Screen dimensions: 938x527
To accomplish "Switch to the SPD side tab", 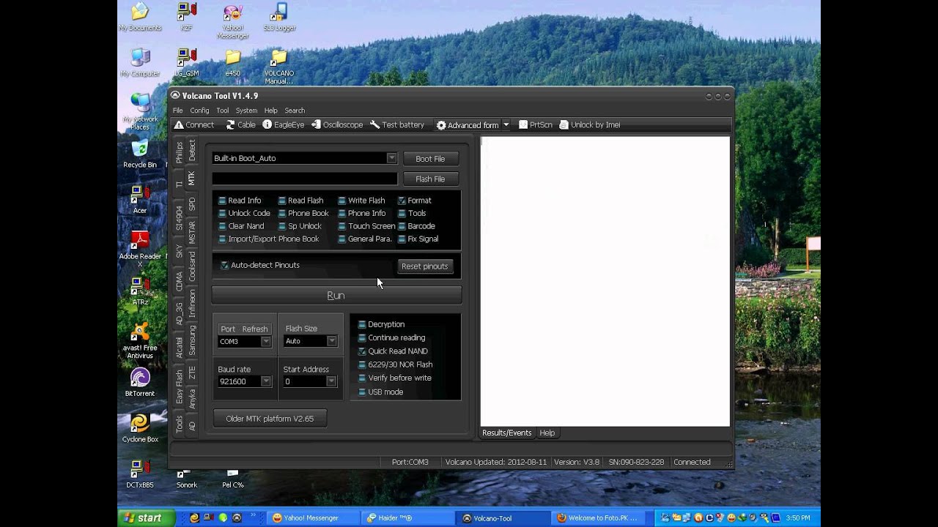I will [x=192, y=204].
